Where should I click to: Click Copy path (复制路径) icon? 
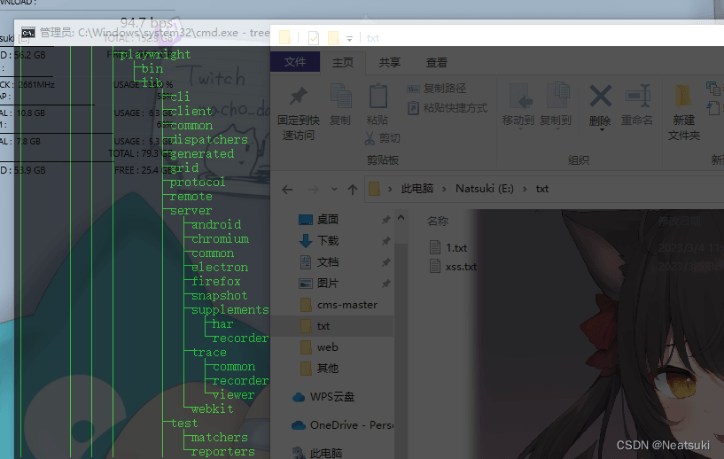tap(413, 89)
